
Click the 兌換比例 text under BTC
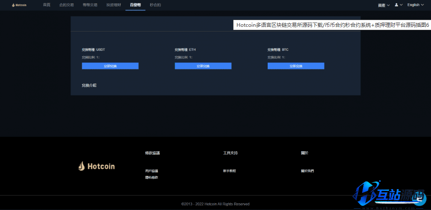(x=276, y=57)
